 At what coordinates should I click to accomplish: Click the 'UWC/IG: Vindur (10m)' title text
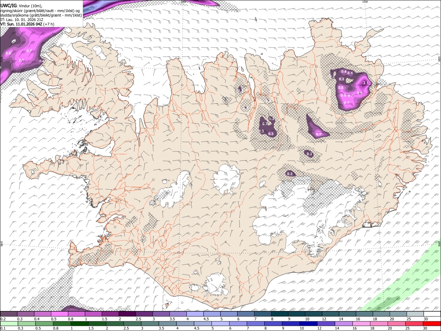point(21,6)
